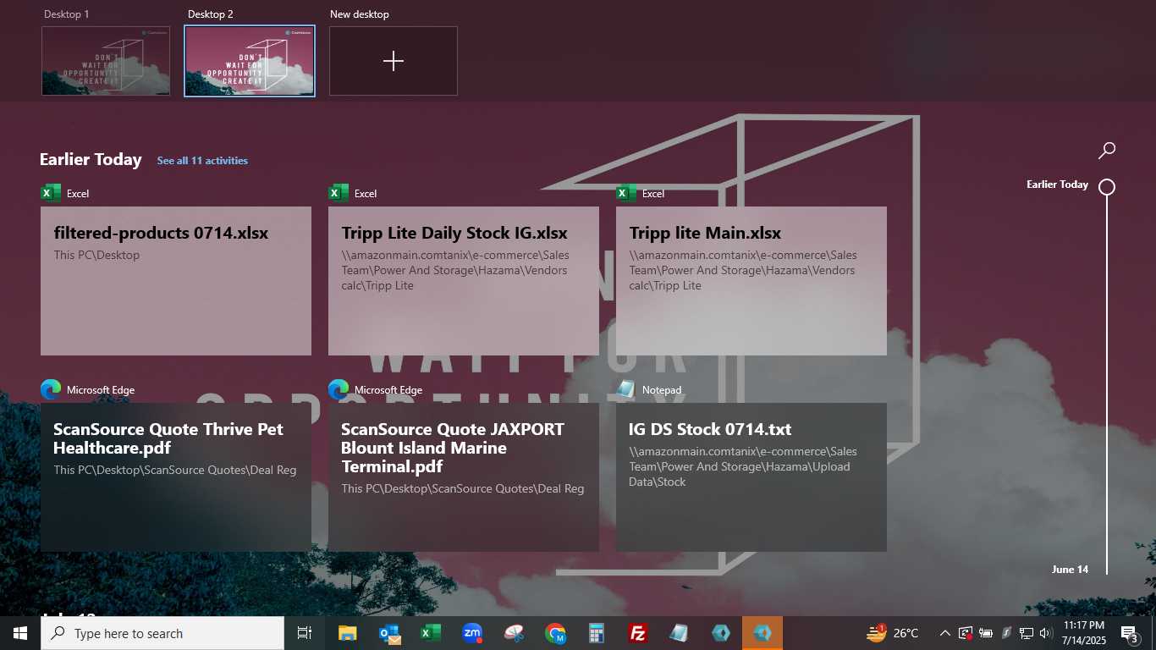Screen dimensions: 1156x650
Task: Click the Excel icon above Tripp Lite Daily Stock
Action: tap(339, 193)
